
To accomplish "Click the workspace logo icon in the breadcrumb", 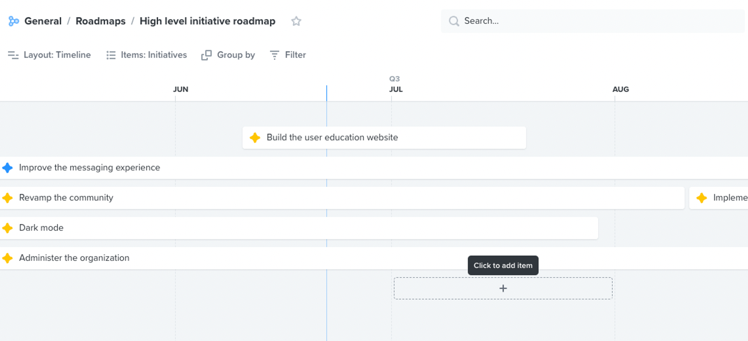I will pos(13,21).
